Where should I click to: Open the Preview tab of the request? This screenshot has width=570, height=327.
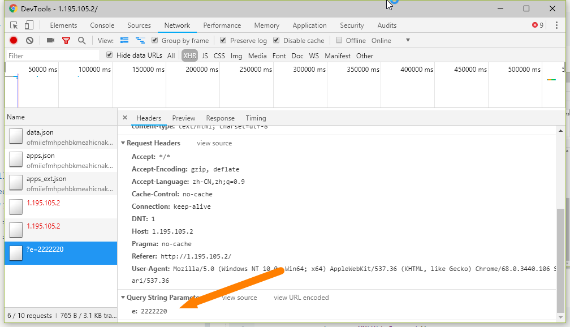(184, 118)
